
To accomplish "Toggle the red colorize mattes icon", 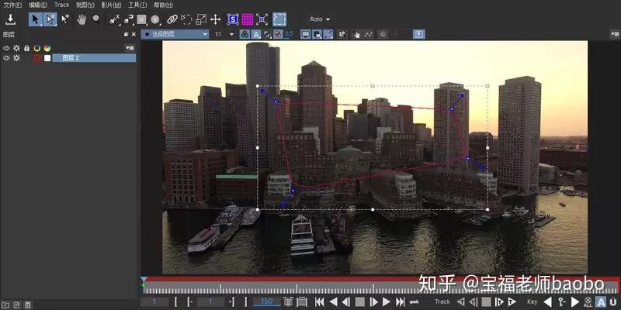I will pyautogui.click(x=278, y=34).
